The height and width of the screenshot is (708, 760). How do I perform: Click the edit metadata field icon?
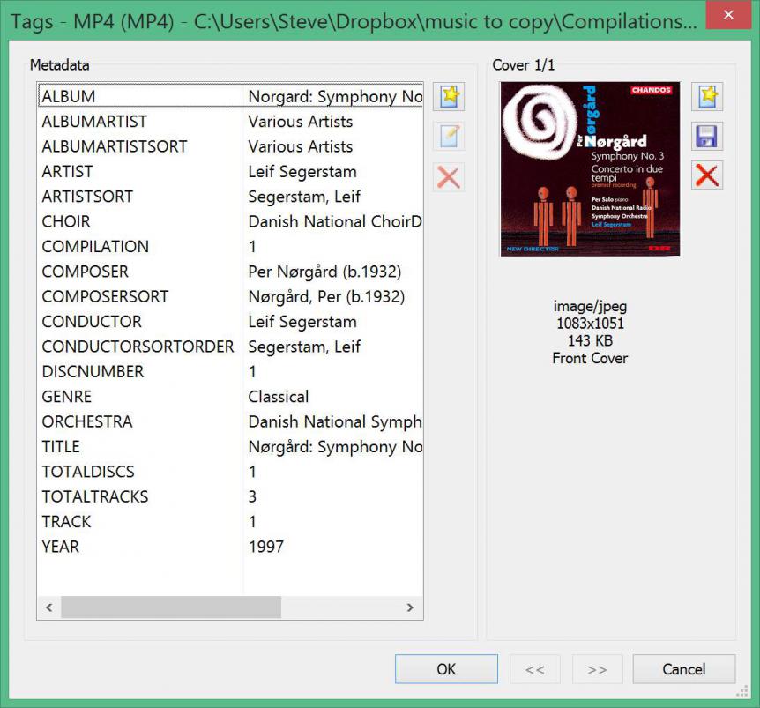coord(449,137)
